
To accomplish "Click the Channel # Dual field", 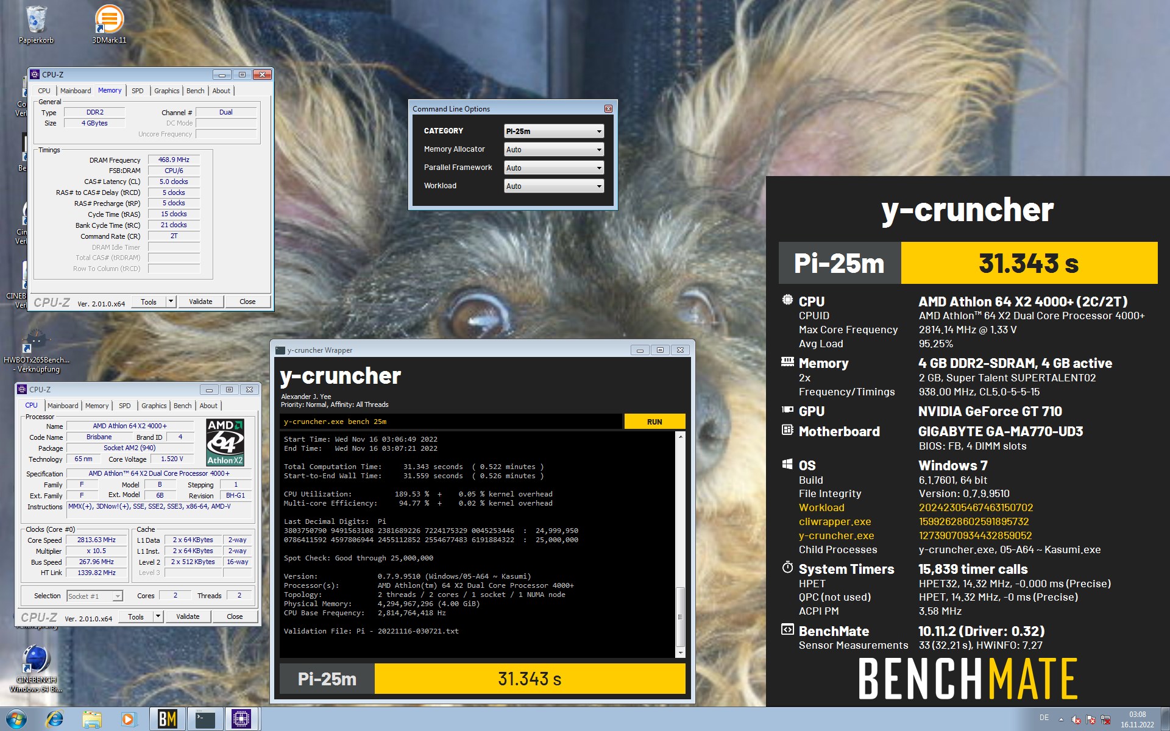I will click(x=225, y=112).
